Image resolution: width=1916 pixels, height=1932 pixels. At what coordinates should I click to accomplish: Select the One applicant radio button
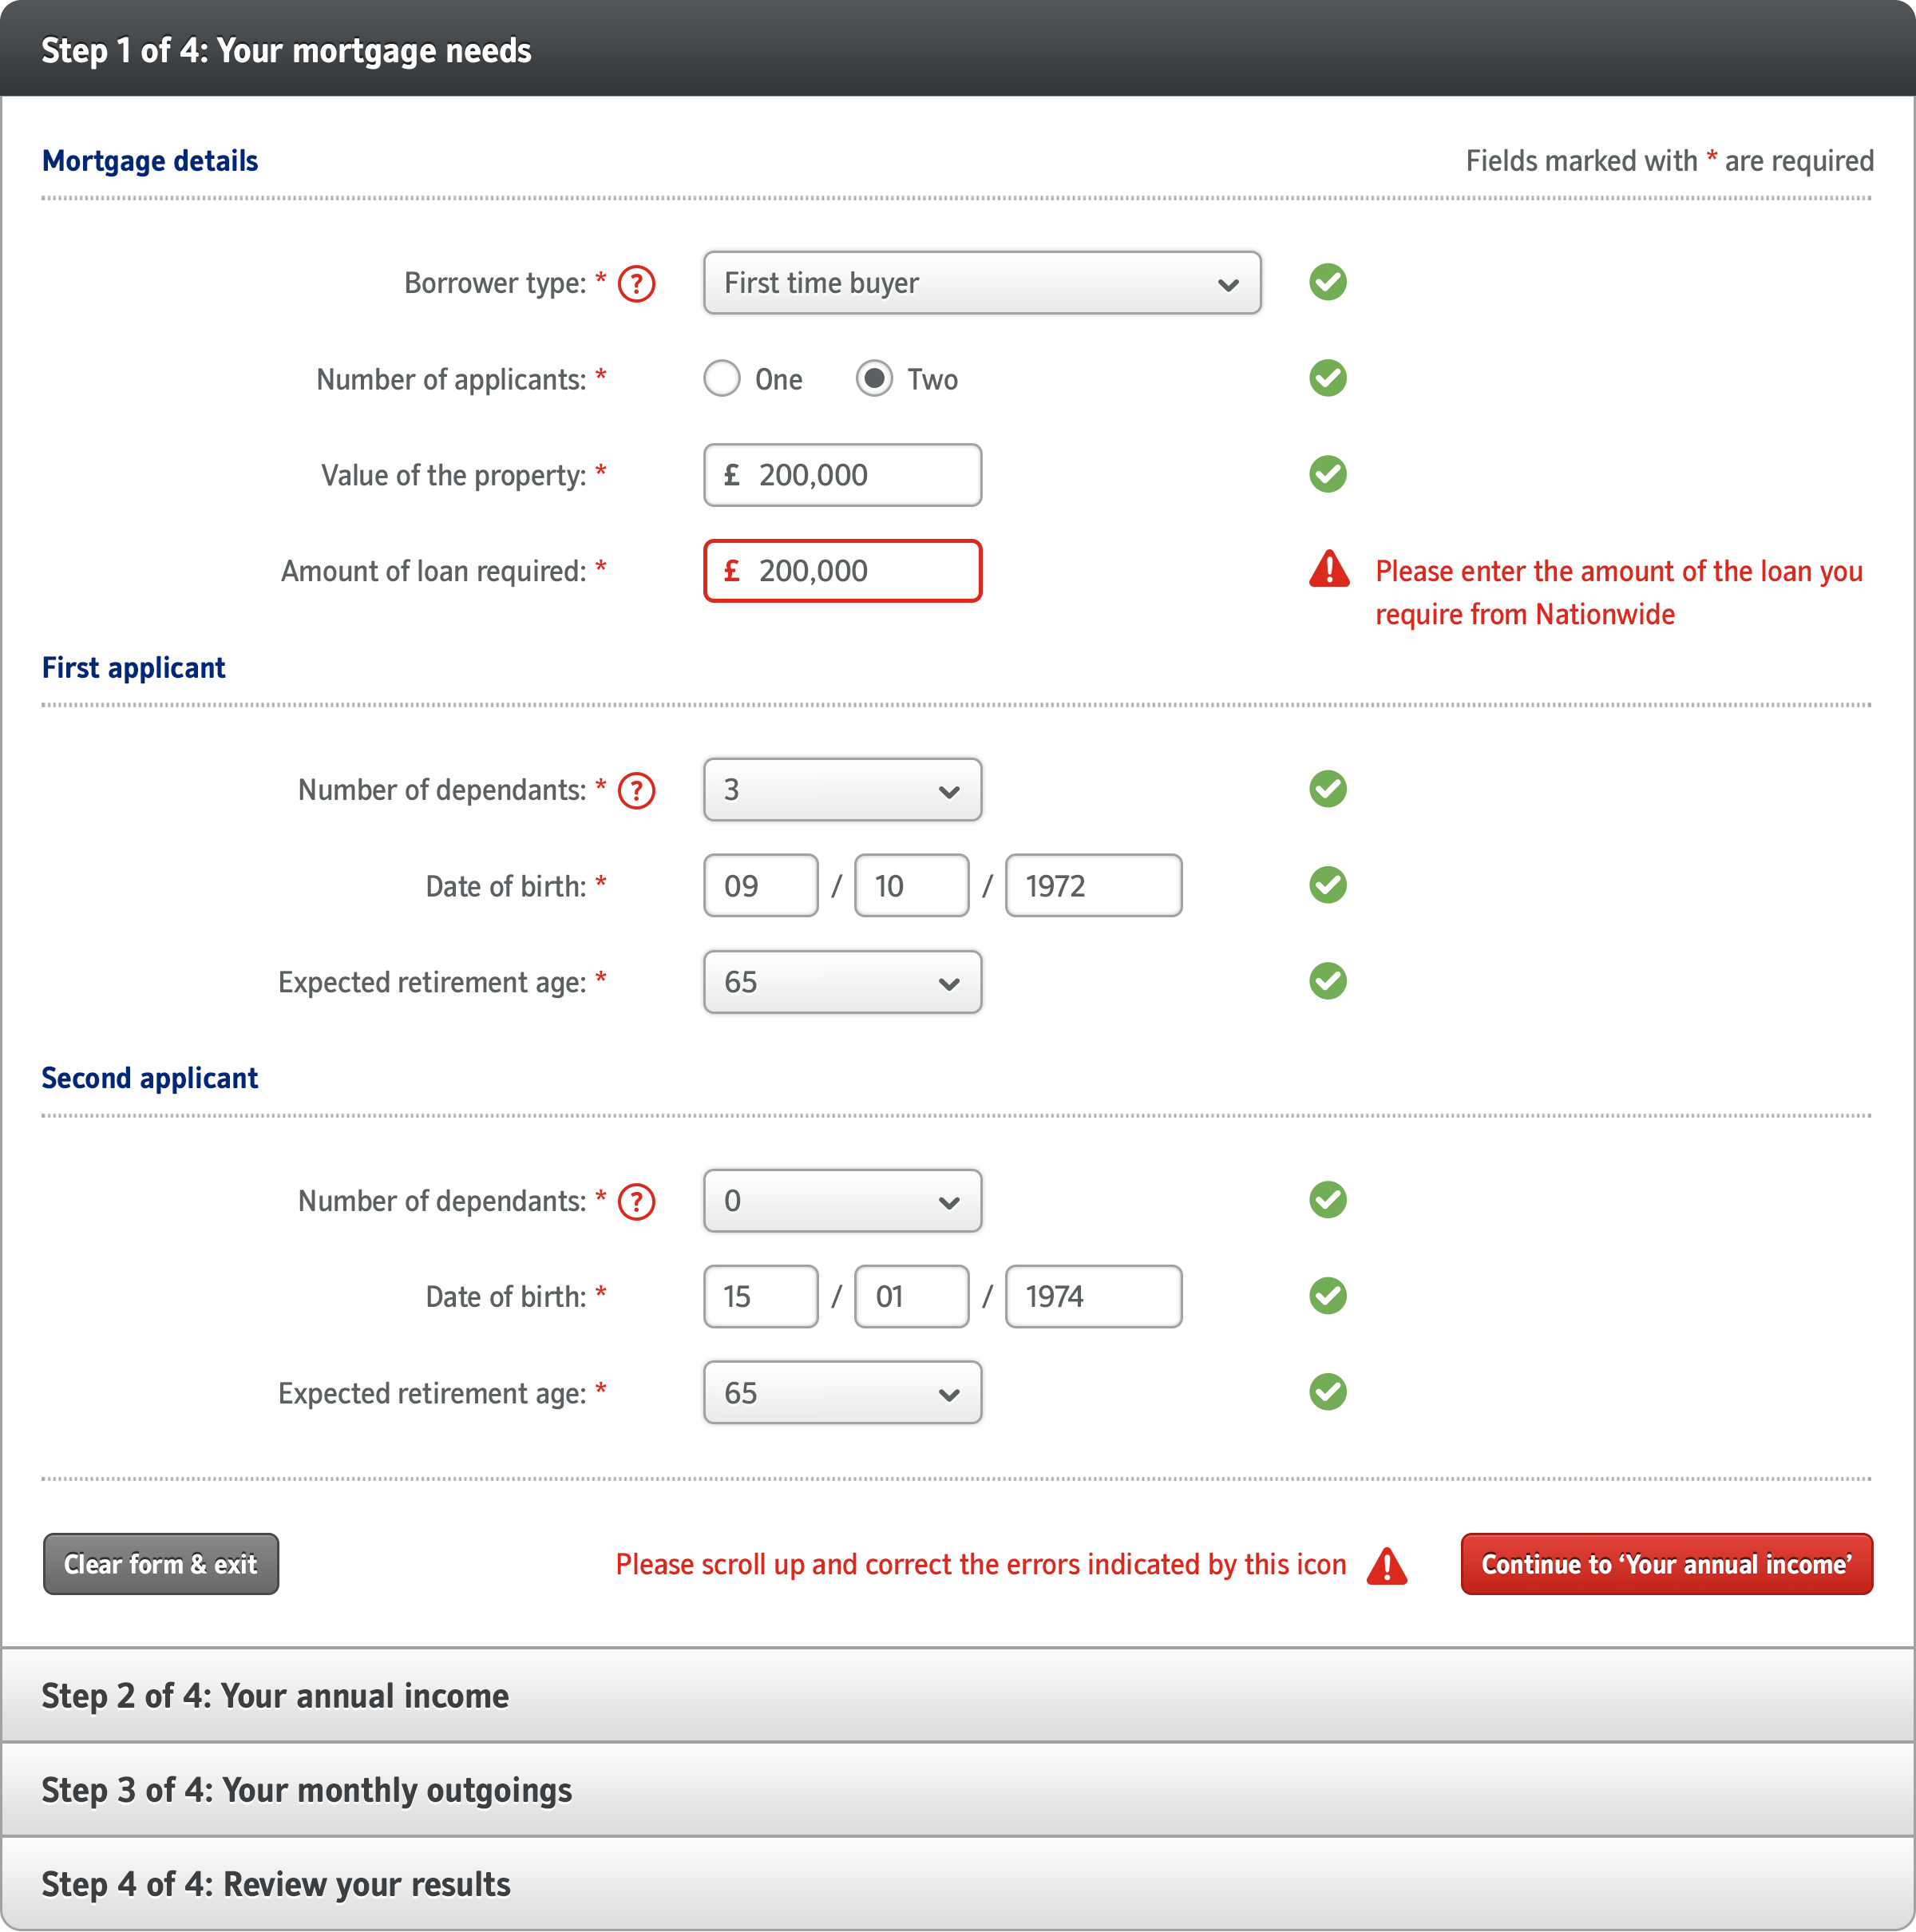click(x=722, y=379)
